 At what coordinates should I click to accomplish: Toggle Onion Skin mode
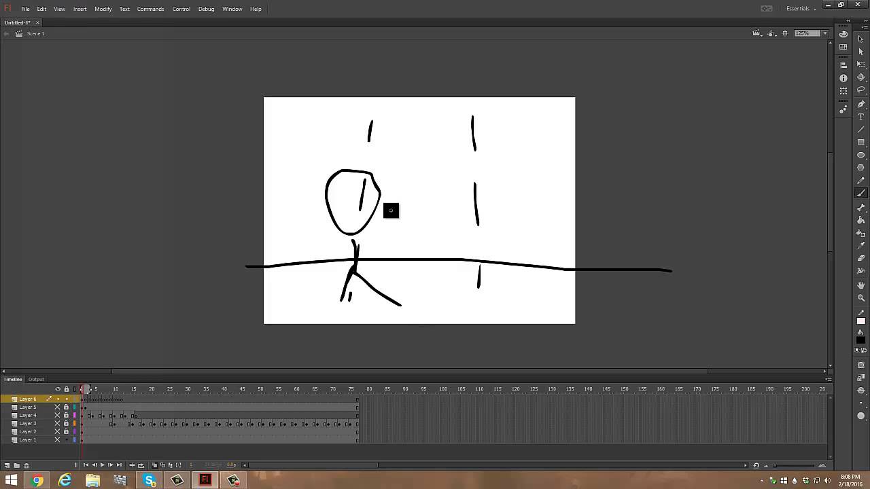click(154, 465)
